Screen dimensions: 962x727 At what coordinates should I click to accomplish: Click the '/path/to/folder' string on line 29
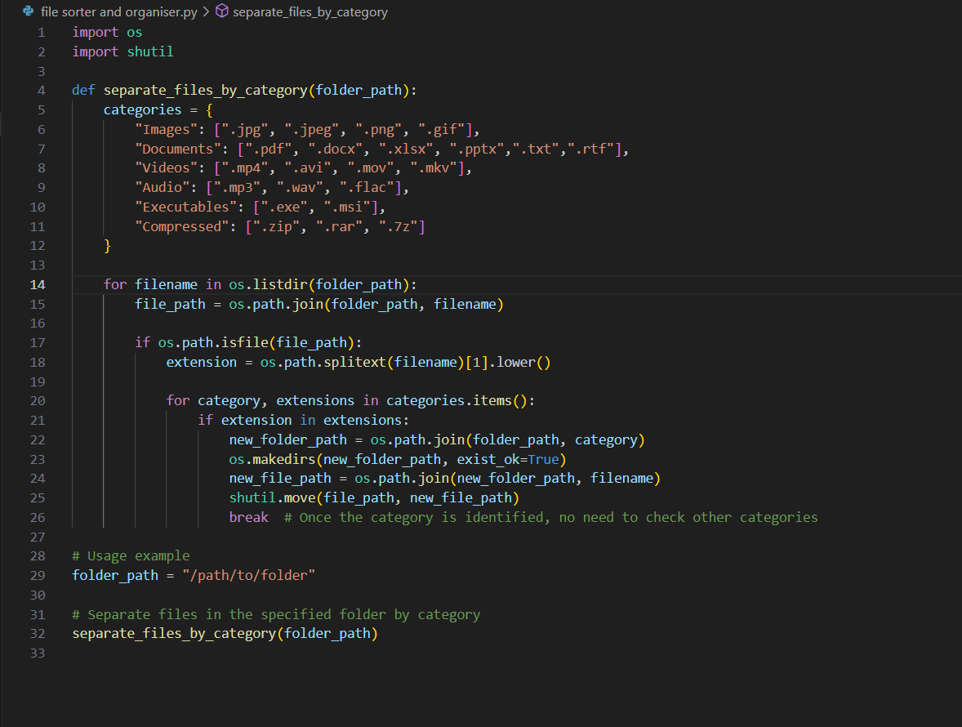247,574
